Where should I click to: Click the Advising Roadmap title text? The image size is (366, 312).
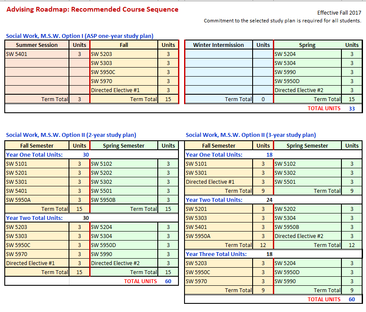point(92,9)
